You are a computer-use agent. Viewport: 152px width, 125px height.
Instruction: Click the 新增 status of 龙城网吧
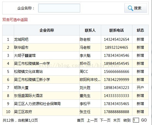coord(140,39)
